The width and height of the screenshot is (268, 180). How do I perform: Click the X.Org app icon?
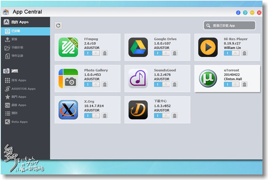tap(68, 109)
